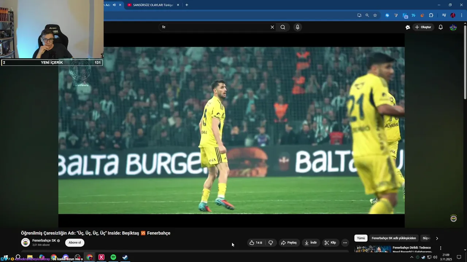This screenshot has height=262, width=467.
Task: Click the Fenerbahçe watermark in player corner
Action: point(454,218)
